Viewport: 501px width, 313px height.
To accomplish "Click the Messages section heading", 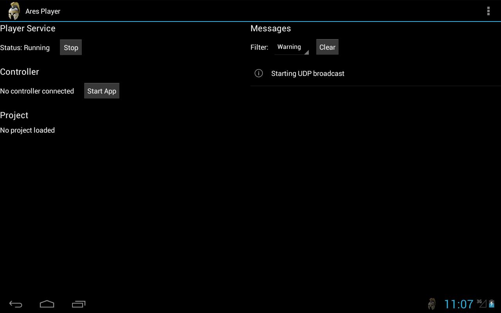I will click(x=270, y=28).
